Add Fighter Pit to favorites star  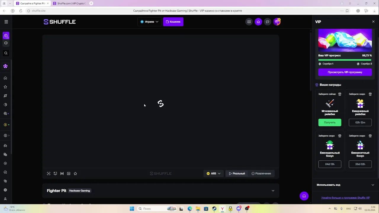[x=75, y=174]
